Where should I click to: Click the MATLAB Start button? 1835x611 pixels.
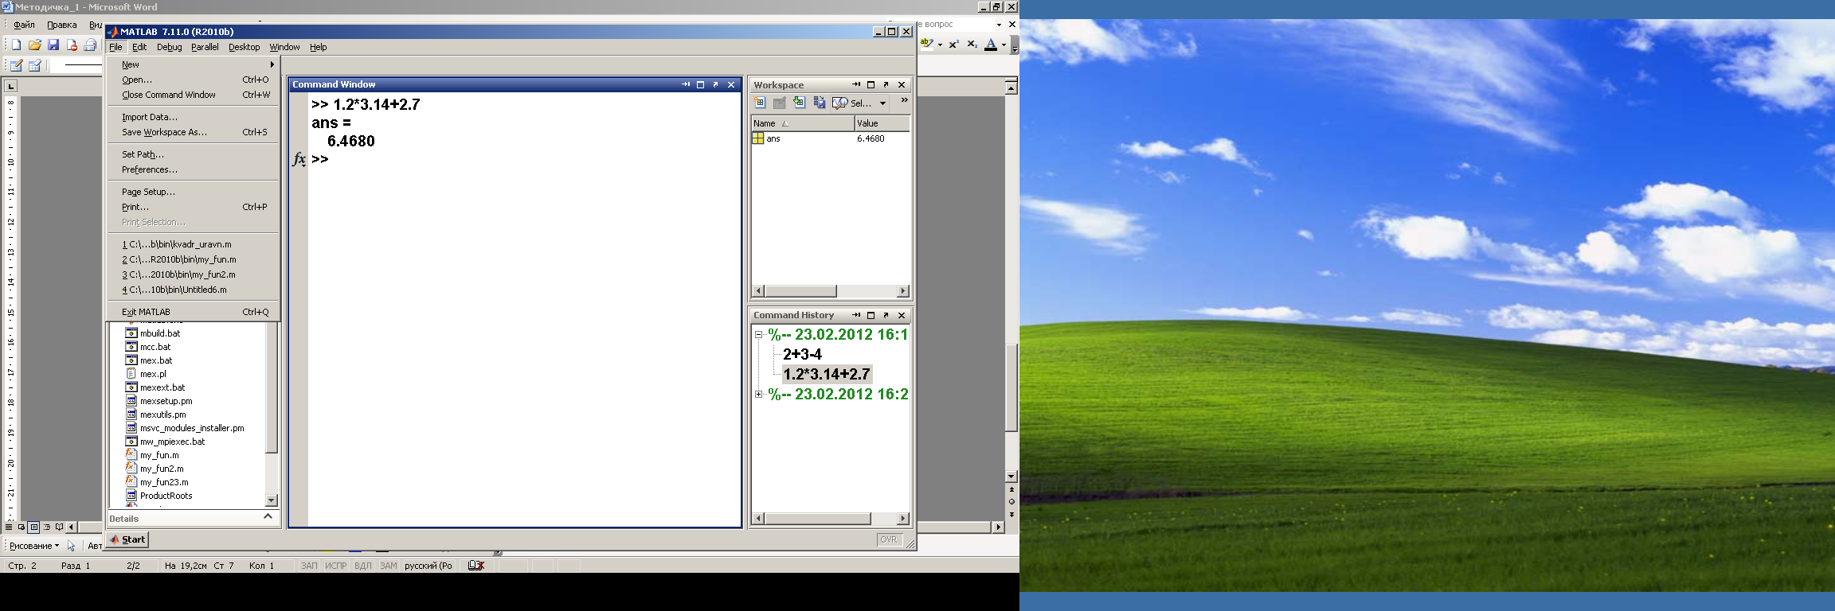127,539
